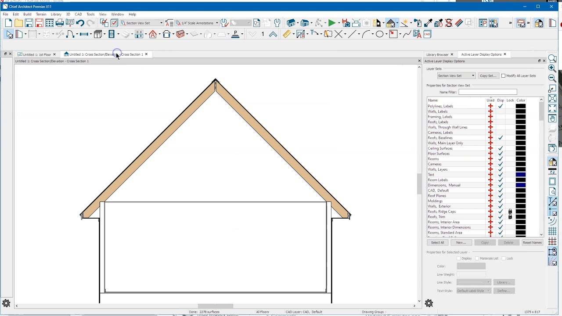Viewport: 562px width, 316px height.
Task: Open a plan with the folder icon
Action: click(18, 23)
